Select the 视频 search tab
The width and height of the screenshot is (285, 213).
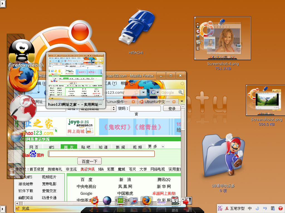[137, 147]
